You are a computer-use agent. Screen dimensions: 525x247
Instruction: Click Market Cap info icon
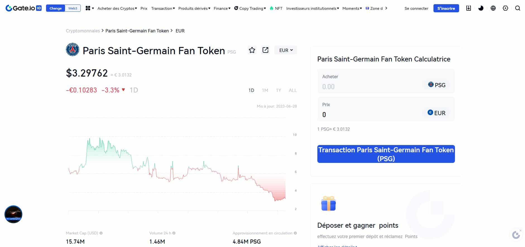(101, 233)
